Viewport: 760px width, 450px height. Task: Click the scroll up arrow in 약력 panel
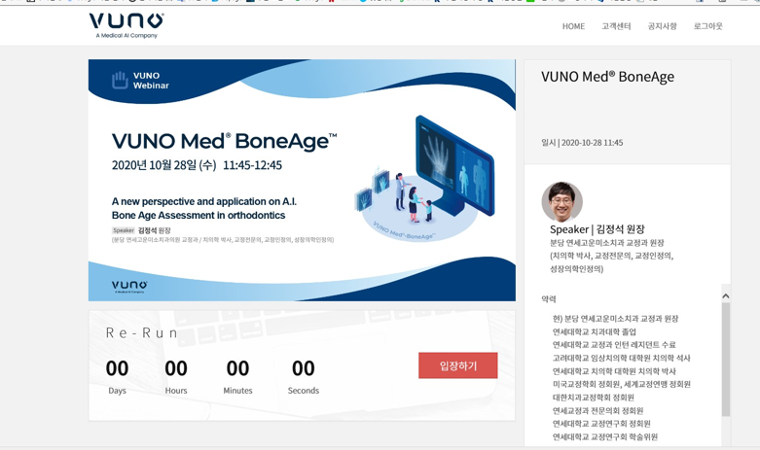[726, 295]
